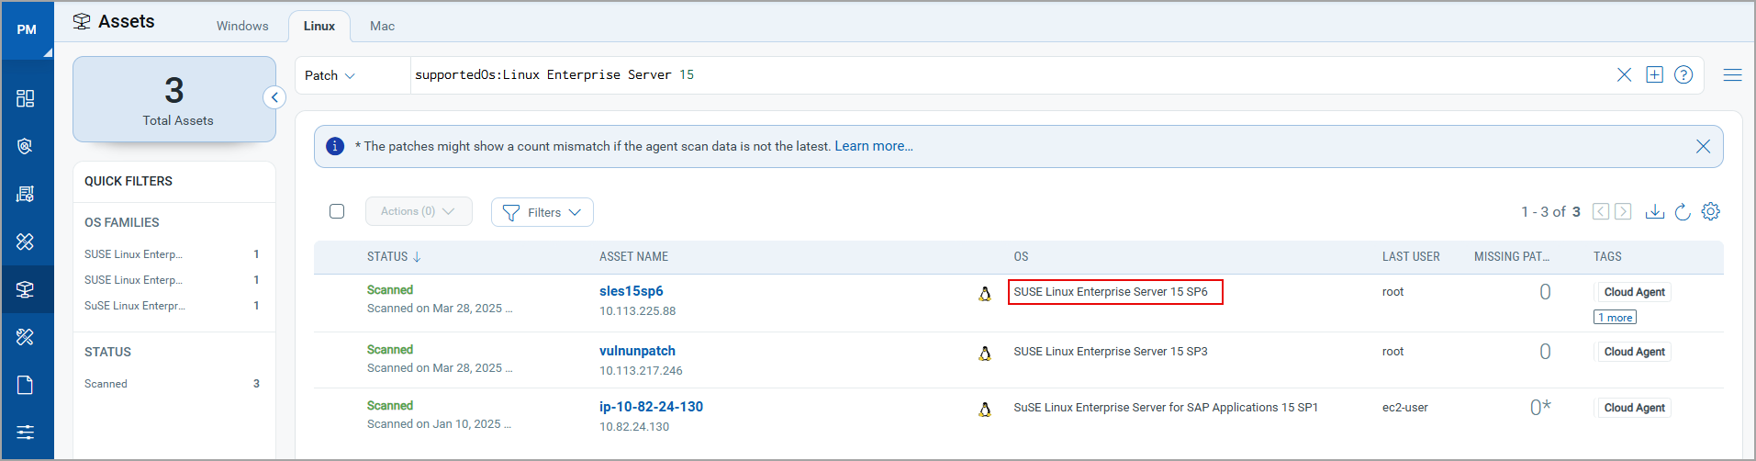Screen dimensions: 1756x461
Task: Open the reports document sidebar icon
Action: click(x=26, y=385)
